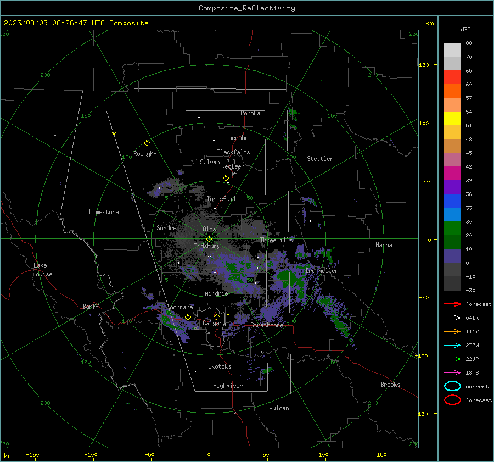Screen dimensions: 494x462
Task: Click the Strathmore city label
Action: pyautogui.click(x=267, y=325)
